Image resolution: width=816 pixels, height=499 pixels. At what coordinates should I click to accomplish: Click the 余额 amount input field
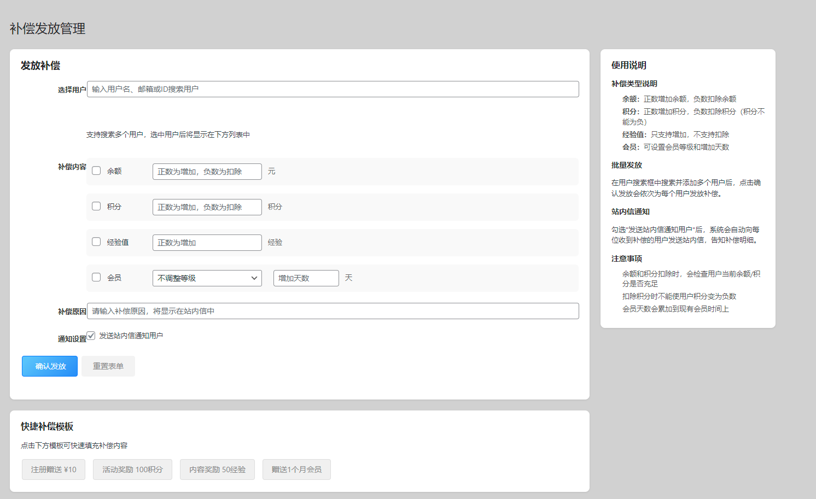(207, 172)
